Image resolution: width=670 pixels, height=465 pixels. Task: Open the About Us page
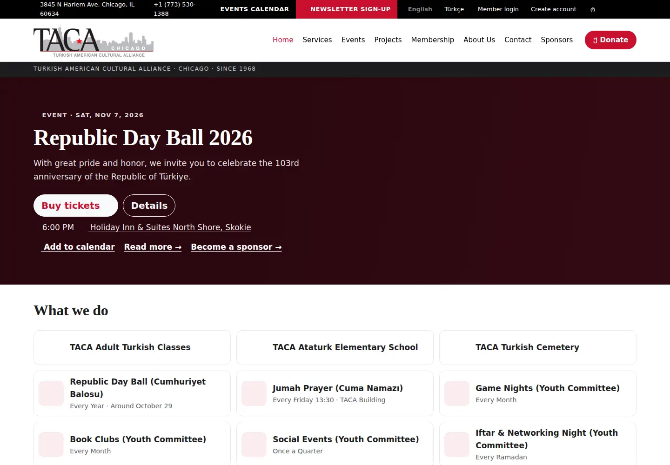[479, 40]
